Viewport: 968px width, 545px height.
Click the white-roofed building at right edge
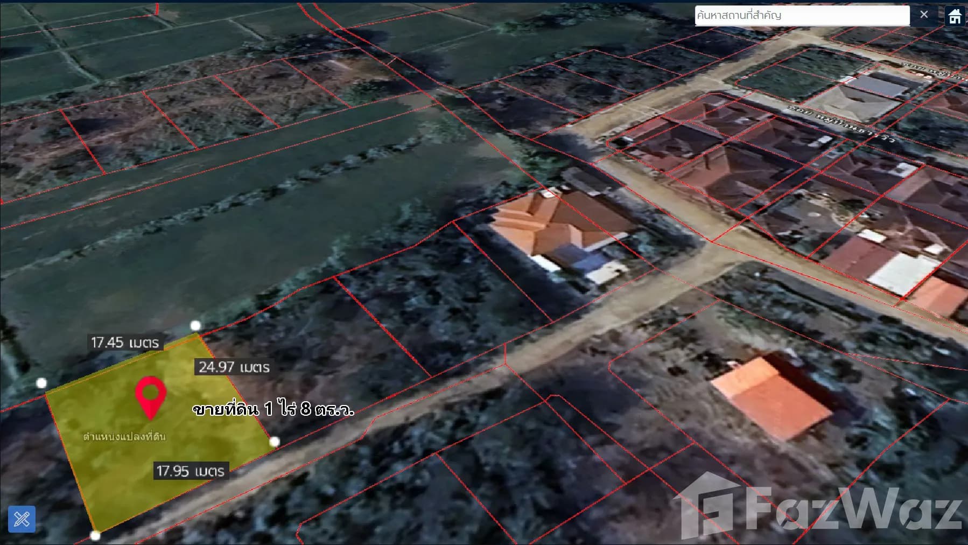(x=902, y=273)
